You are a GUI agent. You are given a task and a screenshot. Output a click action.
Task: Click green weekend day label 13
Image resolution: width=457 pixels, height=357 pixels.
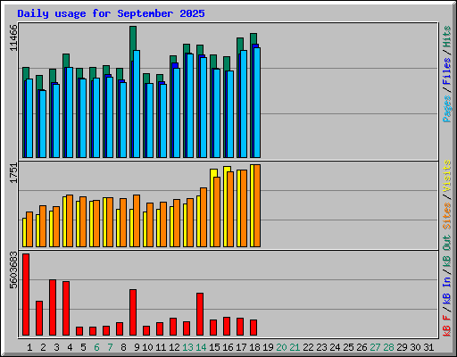pyautogui.click(x=187, y=347)
